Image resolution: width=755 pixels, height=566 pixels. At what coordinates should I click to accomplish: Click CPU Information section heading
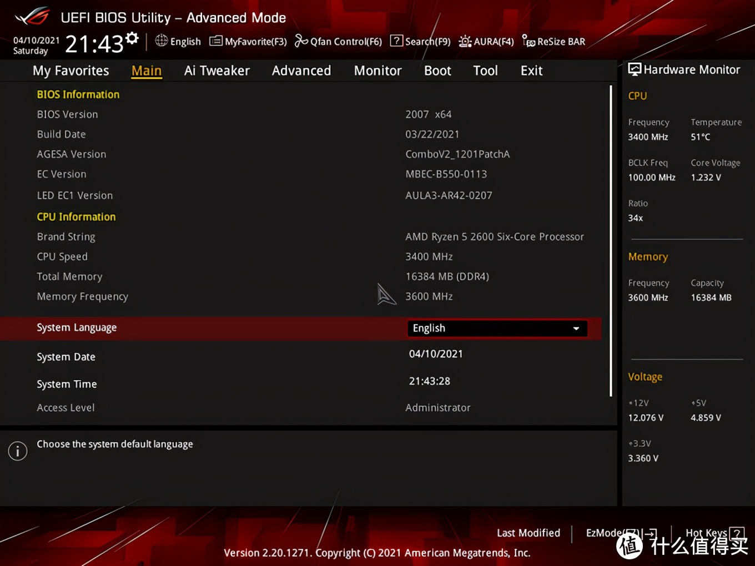point(77,217)
